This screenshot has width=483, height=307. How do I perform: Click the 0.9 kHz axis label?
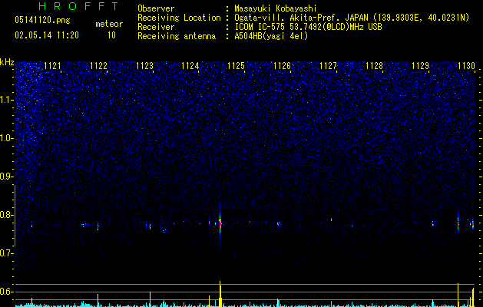(x=7, y=177)
